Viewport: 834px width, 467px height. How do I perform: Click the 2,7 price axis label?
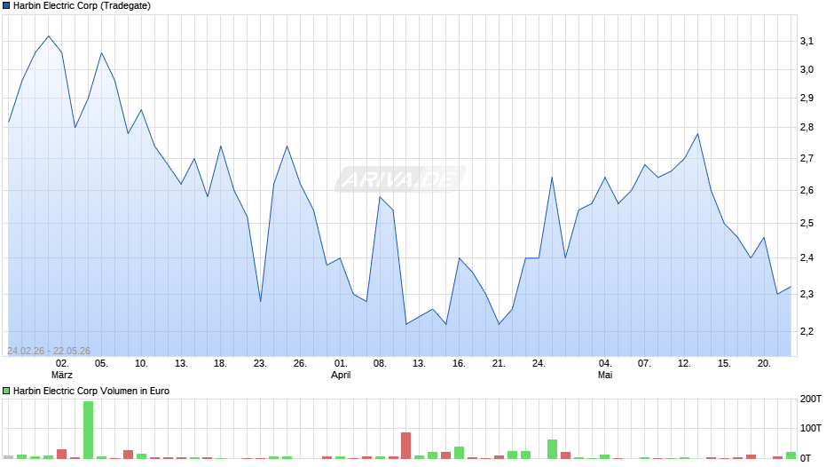tap(806, 158)
